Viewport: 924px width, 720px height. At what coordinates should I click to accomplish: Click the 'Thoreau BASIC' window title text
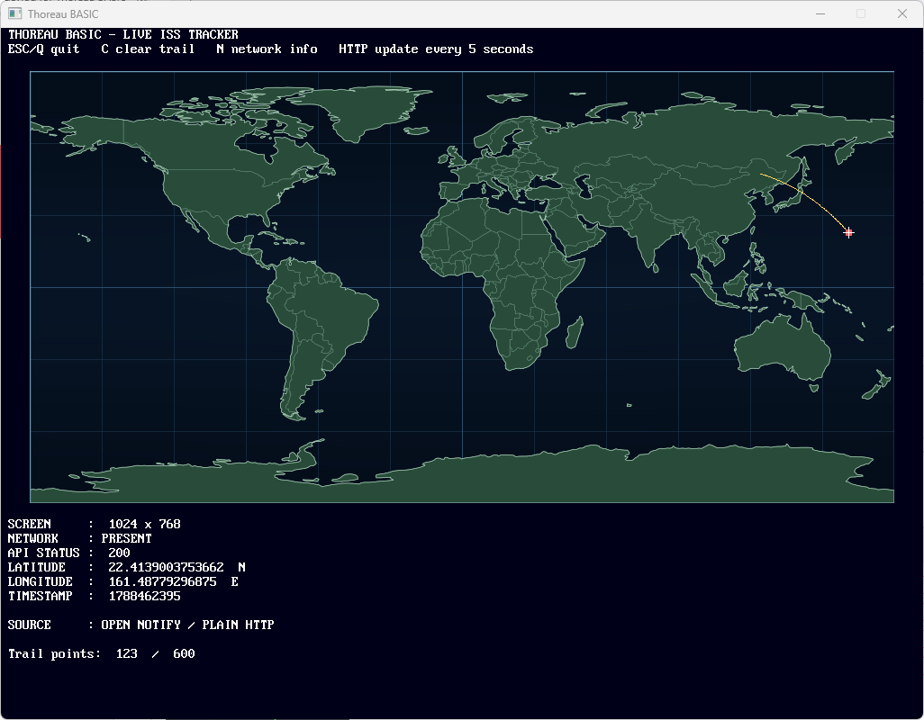click(x=63, y=13)
